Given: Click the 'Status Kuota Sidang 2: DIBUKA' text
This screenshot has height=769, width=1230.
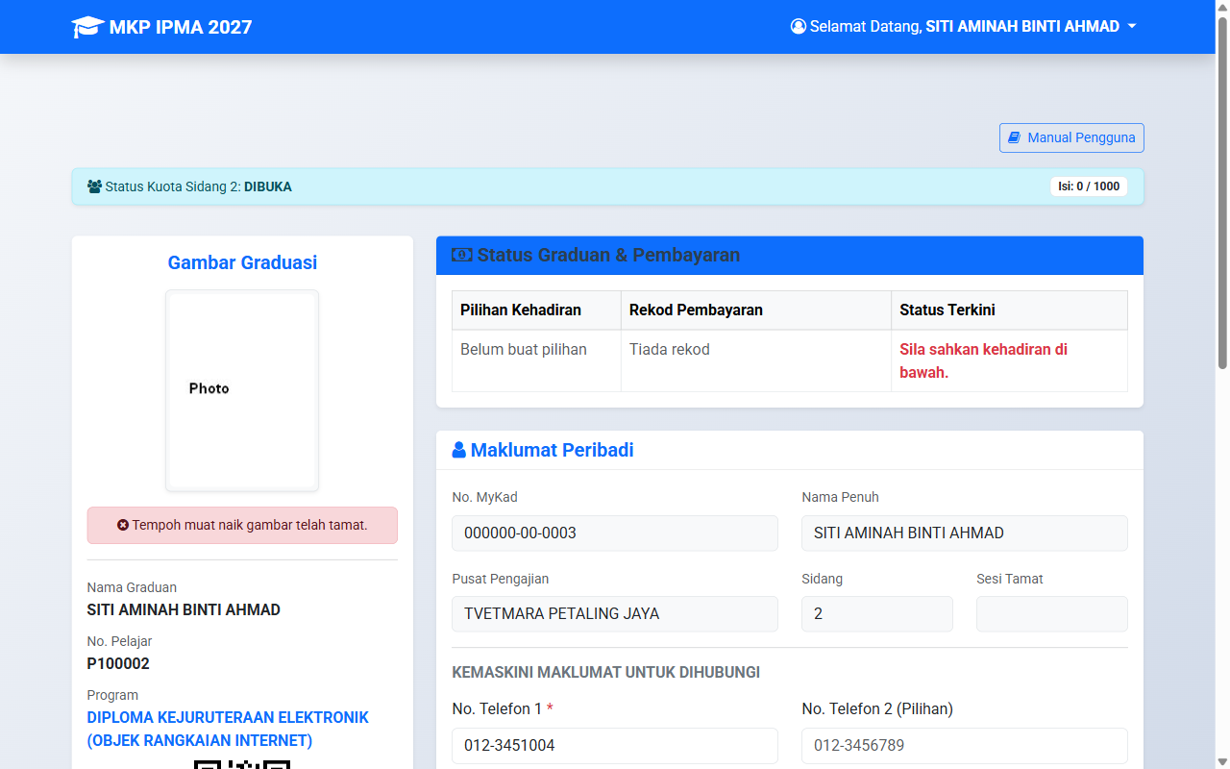Looking at the screenshot, I should pos(198,186).
